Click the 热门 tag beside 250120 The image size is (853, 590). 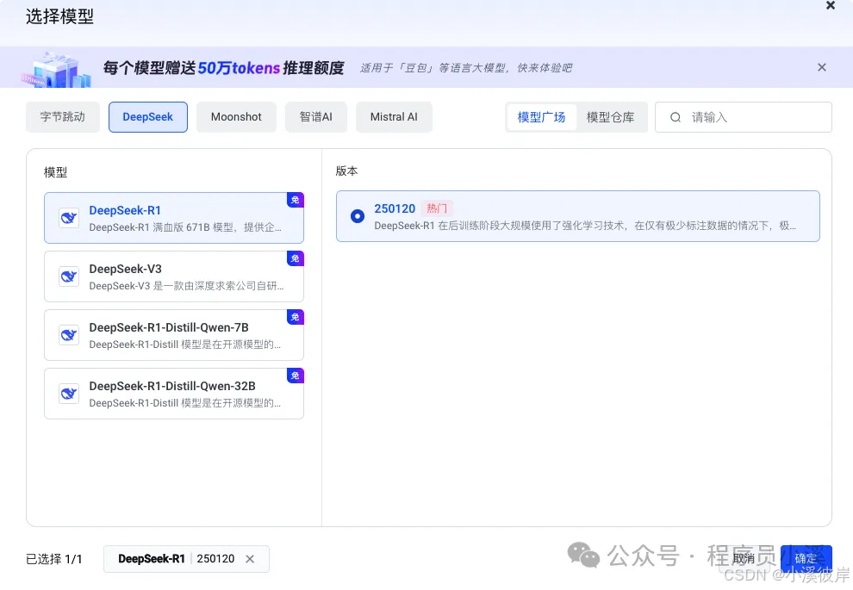(437, 208)
